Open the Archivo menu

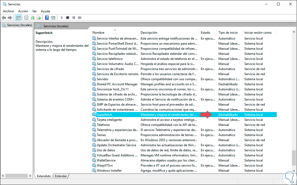8,11
